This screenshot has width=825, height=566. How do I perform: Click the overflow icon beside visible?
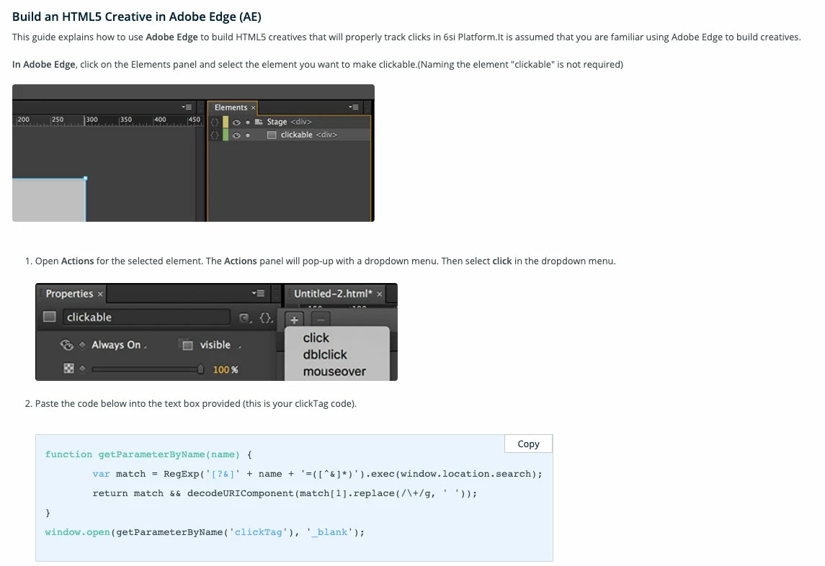187,345
